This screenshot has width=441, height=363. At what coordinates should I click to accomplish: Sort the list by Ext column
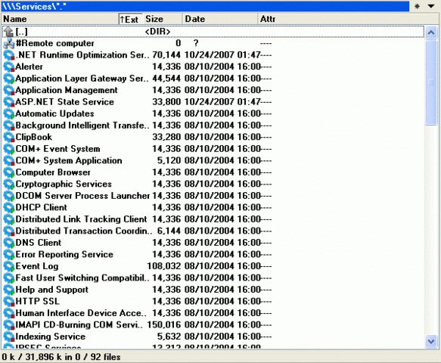(131, 19)
